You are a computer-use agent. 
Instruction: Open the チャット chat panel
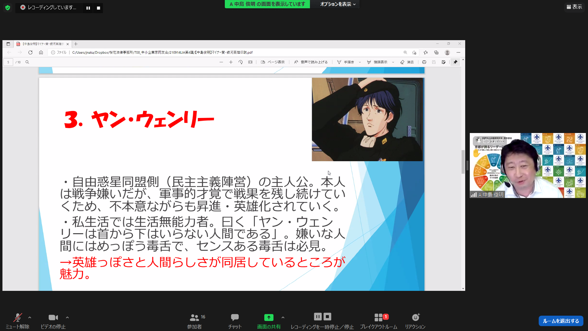click(235, 321)
